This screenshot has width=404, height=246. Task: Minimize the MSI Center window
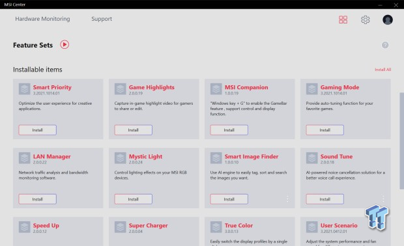click(380, 5)
